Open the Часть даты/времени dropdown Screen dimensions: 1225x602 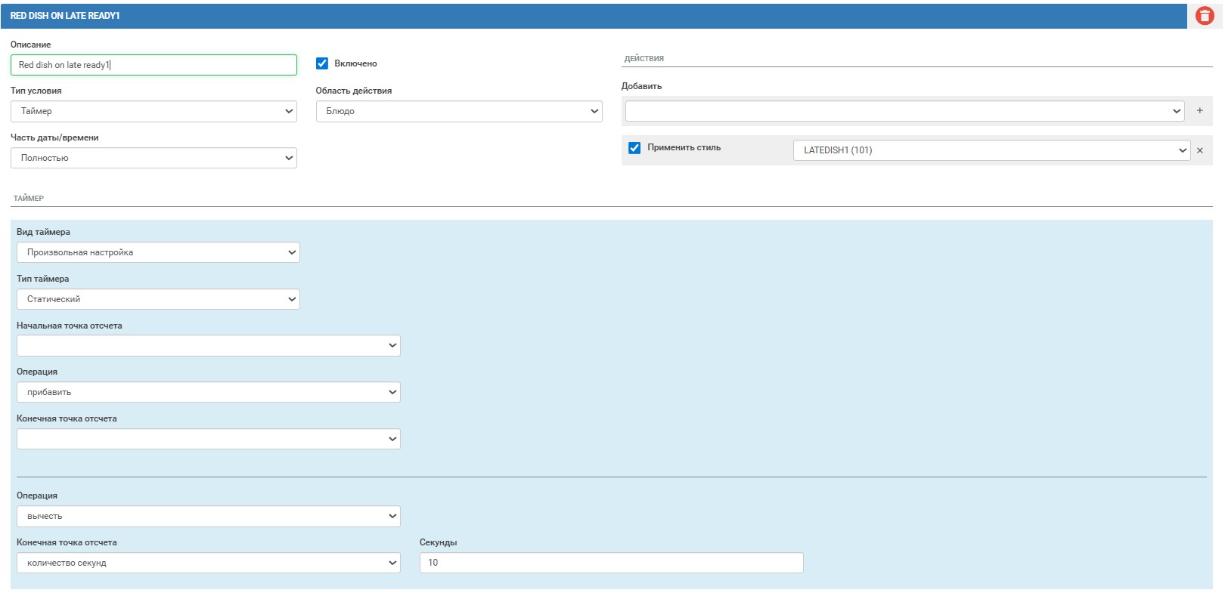point(154,158)
